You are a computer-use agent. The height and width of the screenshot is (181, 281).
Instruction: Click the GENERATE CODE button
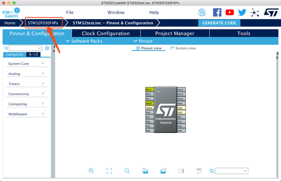(x=219, y=23)
